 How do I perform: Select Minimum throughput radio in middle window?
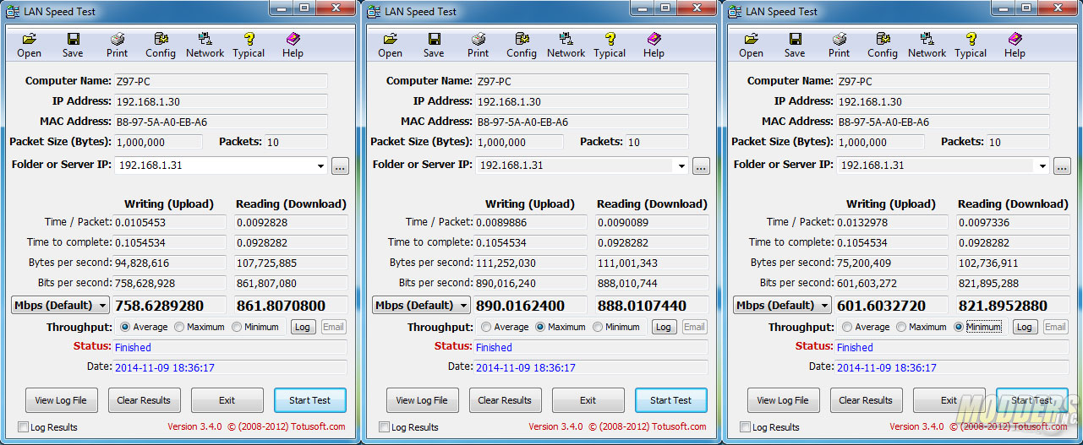[598, 327]
